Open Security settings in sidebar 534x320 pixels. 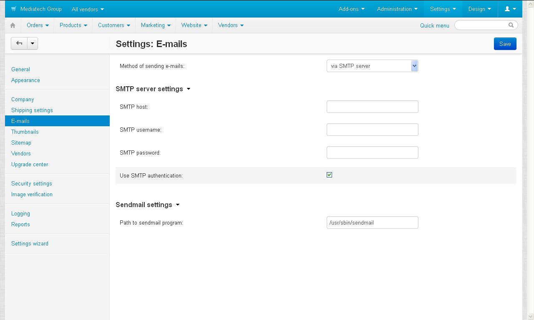pos(32,183)
